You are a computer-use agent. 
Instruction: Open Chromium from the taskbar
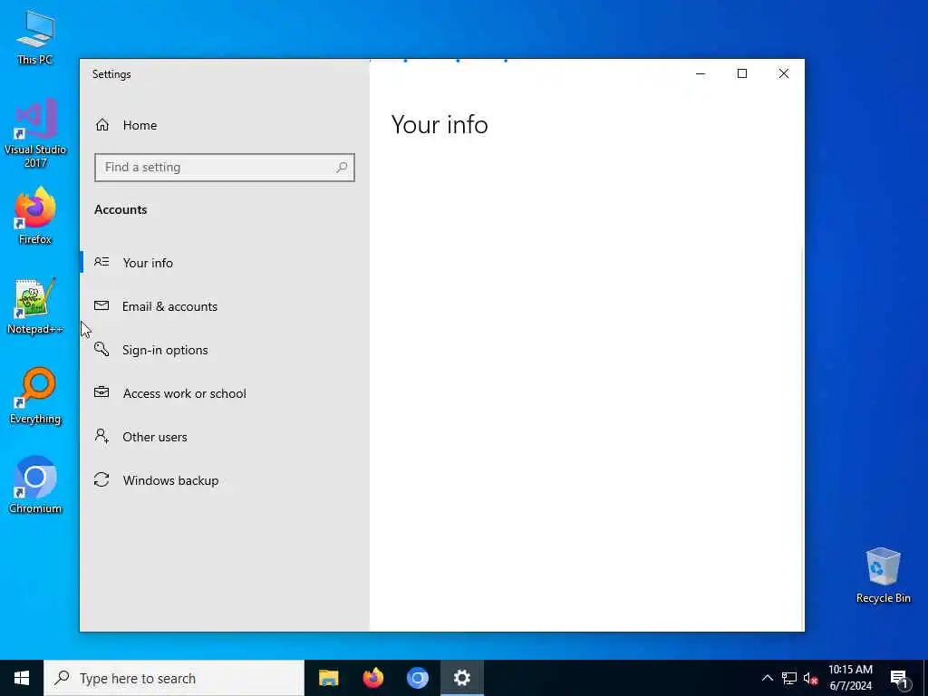pos(417,678)
